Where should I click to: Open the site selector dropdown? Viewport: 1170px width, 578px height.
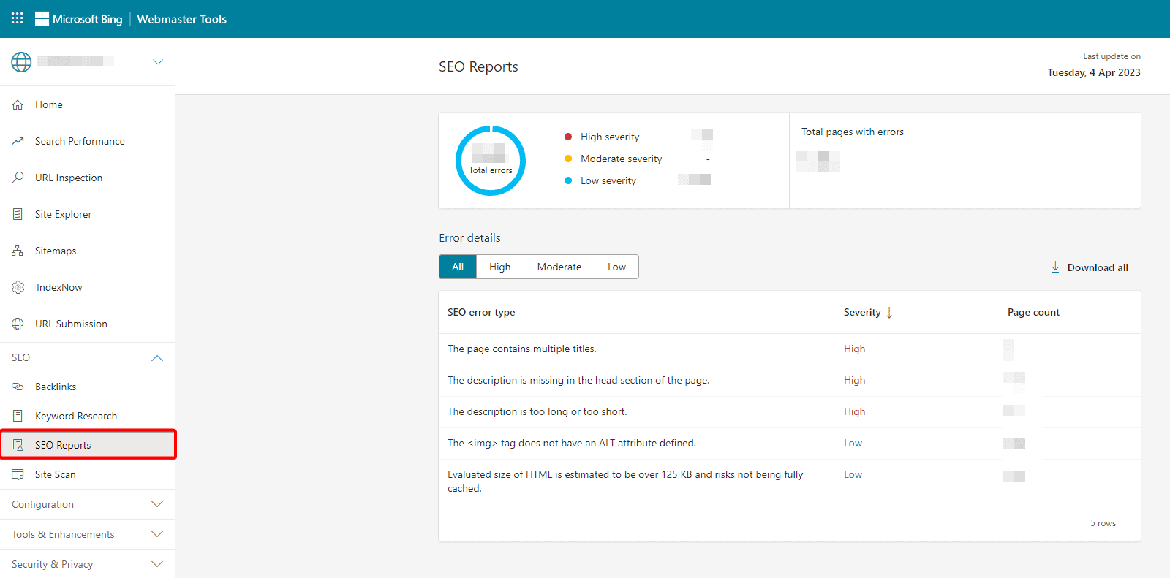tap(157, 62)
